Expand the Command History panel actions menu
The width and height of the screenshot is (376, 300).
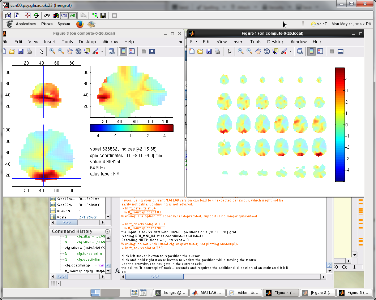tap(107, 231)
